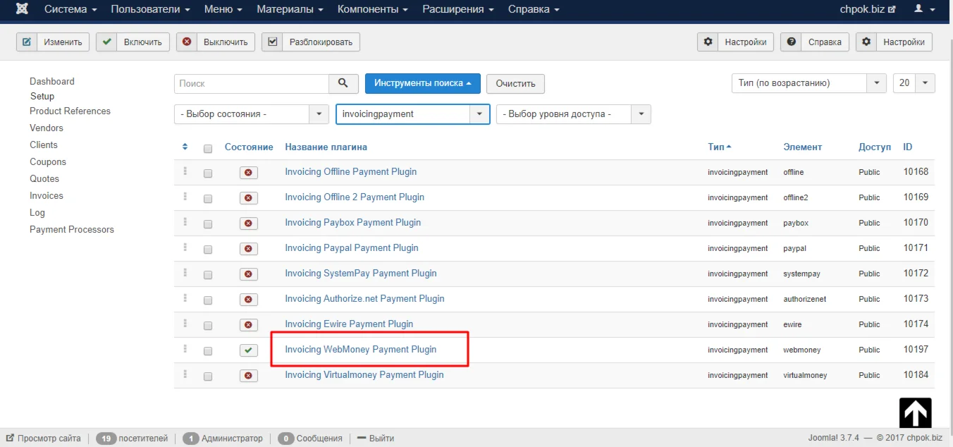Tick checkbox for Invoicing Virtualmoney Payment Plugin
The image size is (953, 447).
pos(208,376)
